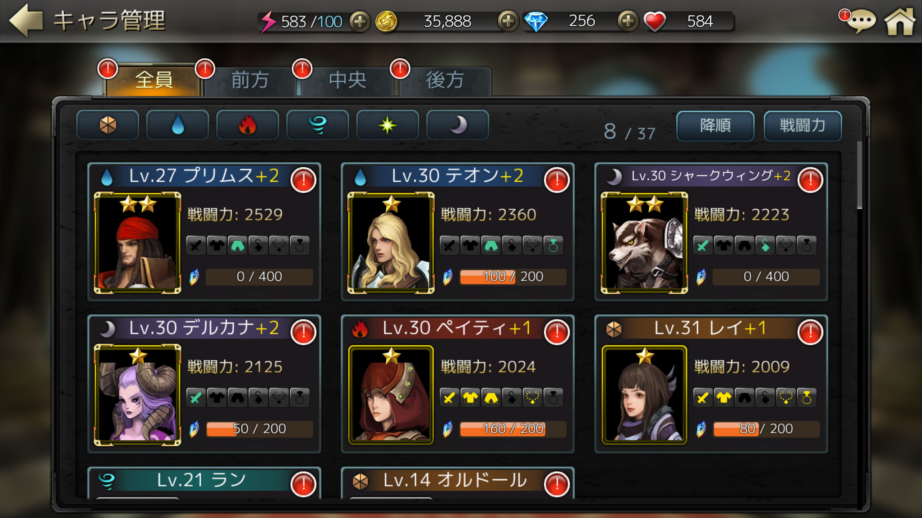The image size is (922, 518).
Task: Filter by green wind tornado element
Action: 318,125
